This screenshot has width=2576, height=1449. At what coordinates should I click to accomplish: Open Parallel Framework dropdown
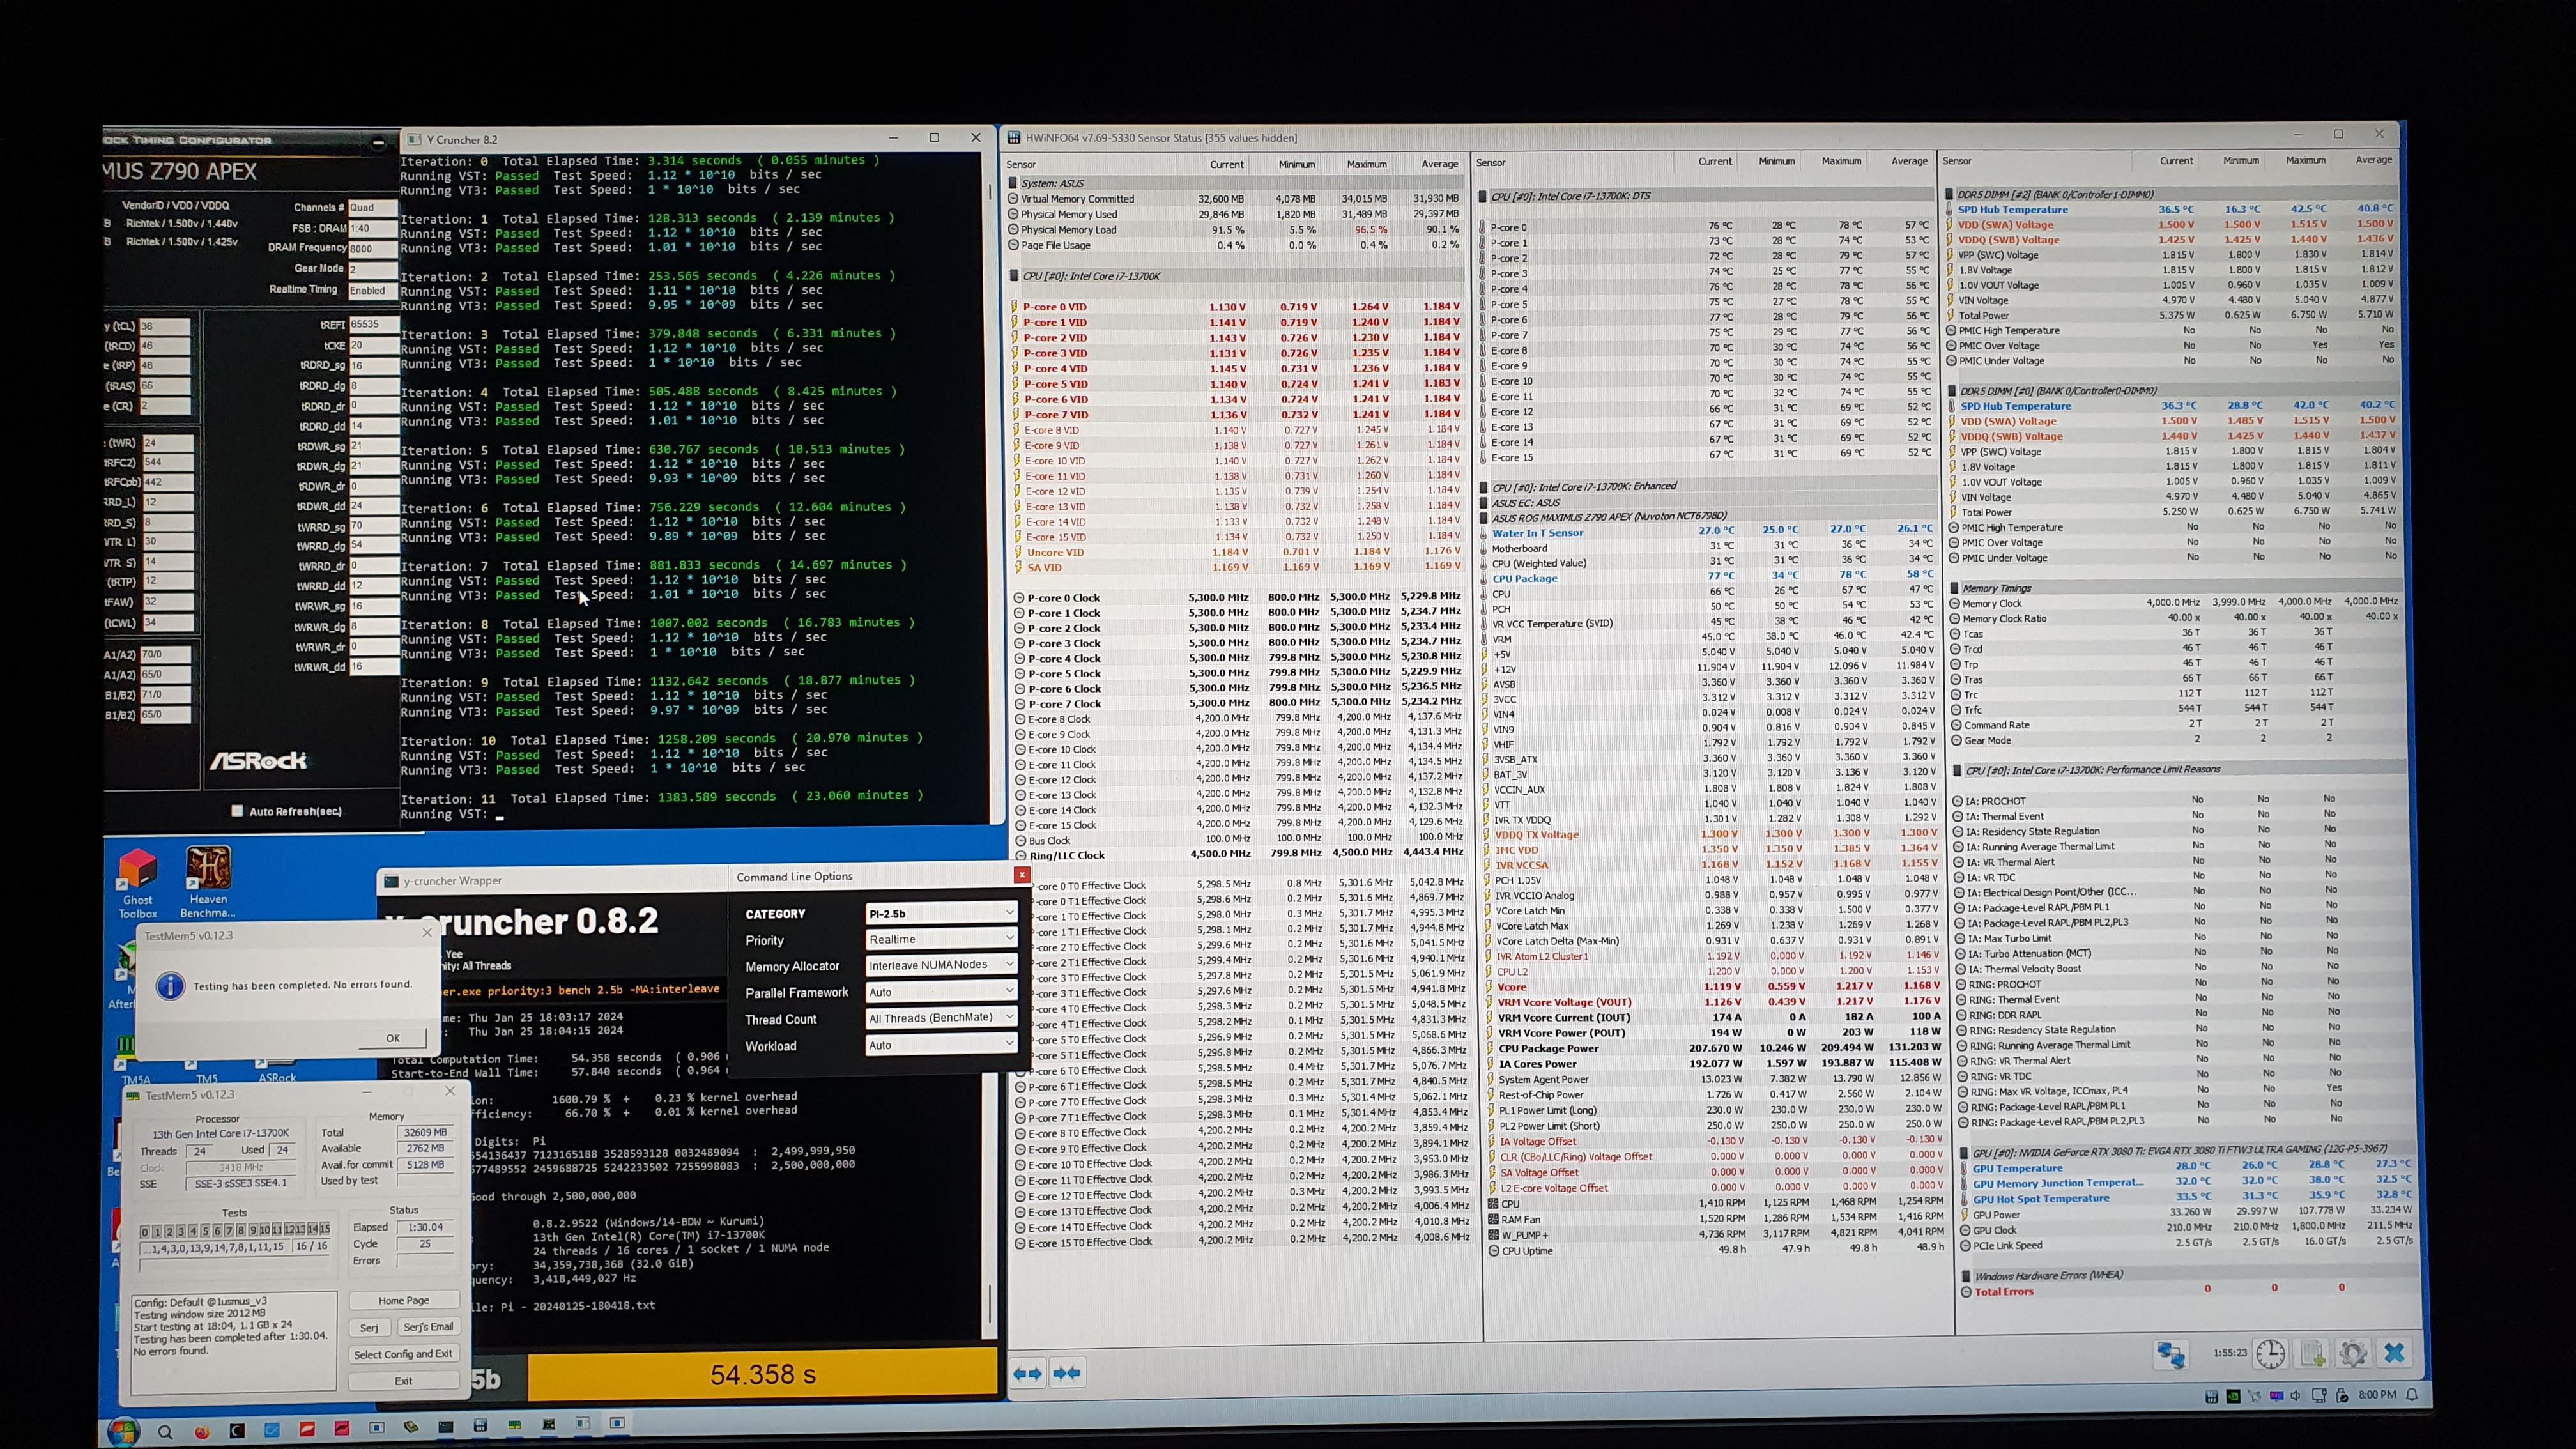click(x=940, y=992)
